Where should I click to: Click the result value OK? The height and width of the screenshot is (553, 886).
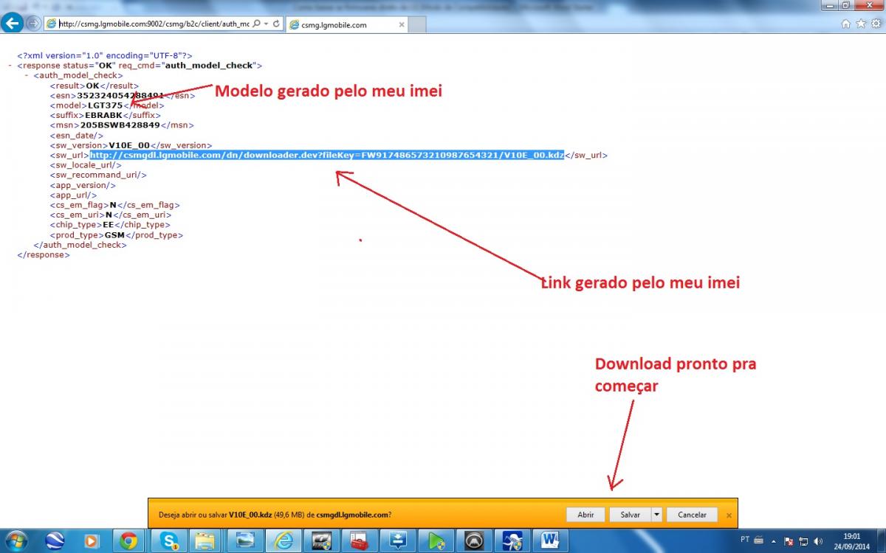(92, 86)
